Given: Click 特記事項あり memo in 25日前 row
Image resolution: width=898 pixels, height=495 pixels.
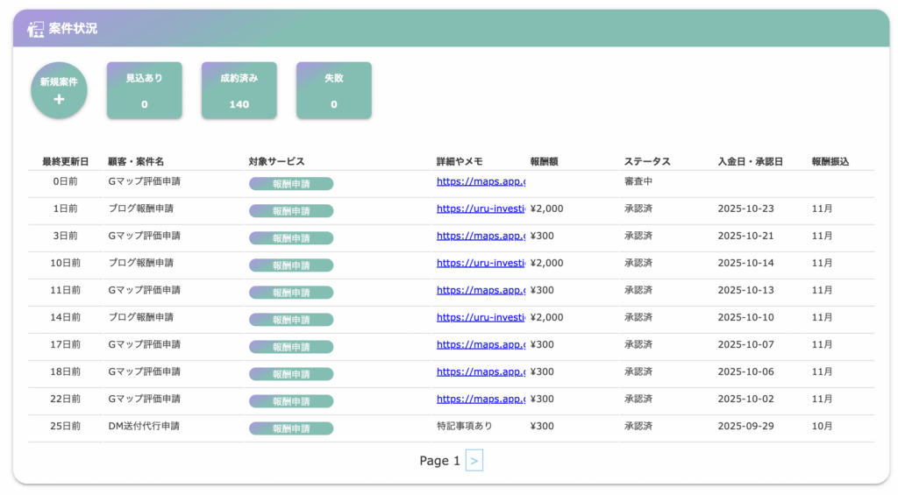Looking at the screenshot, I should pos(464,427).
